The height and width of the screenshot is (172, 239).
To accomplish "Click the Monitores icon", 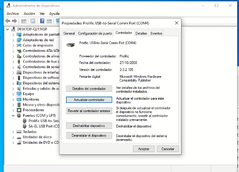I will tap(19, 99).
